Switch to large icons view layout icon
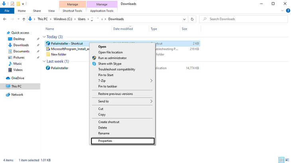 pyautogui.click(x=287, y=160)
